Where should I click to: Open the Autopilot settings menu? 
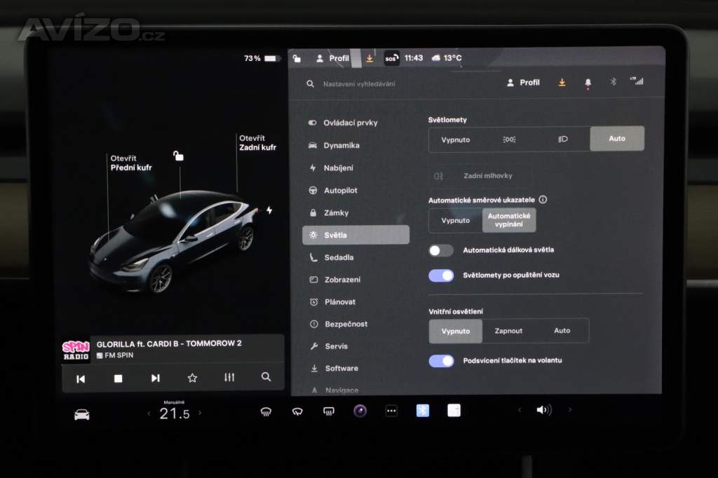point(341,191)
